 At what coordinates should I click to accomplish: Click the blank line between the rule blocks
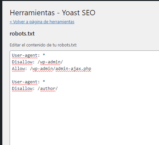84,75
